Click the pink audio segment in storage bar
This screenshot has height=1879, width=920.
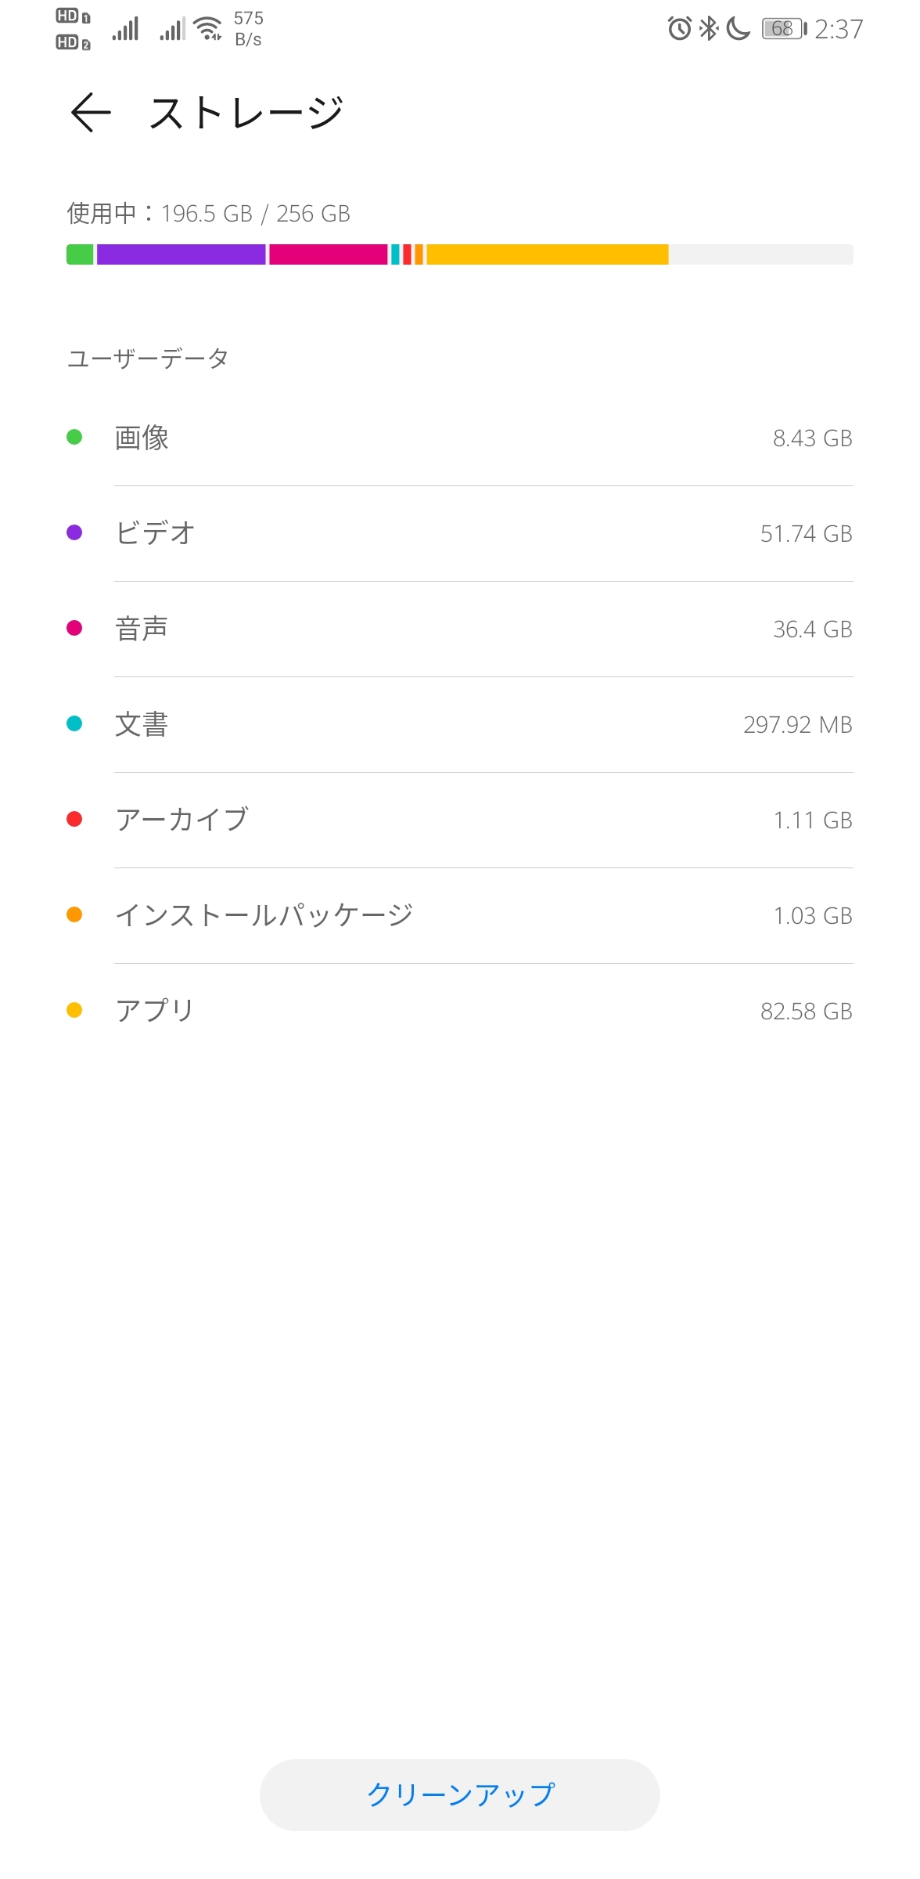pyautogui.click(x=328, y=254)
